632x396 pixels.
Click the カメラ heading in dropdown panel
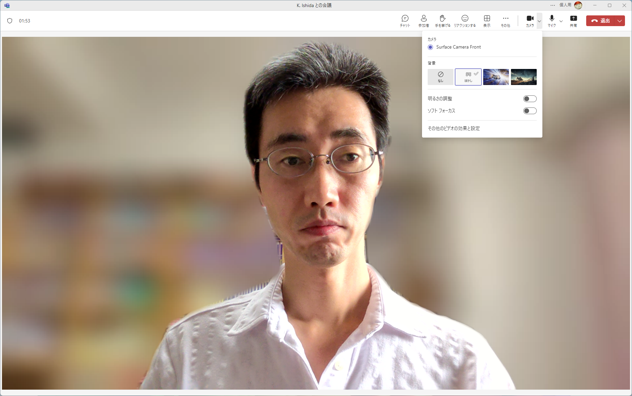click(x=432, y=39)
